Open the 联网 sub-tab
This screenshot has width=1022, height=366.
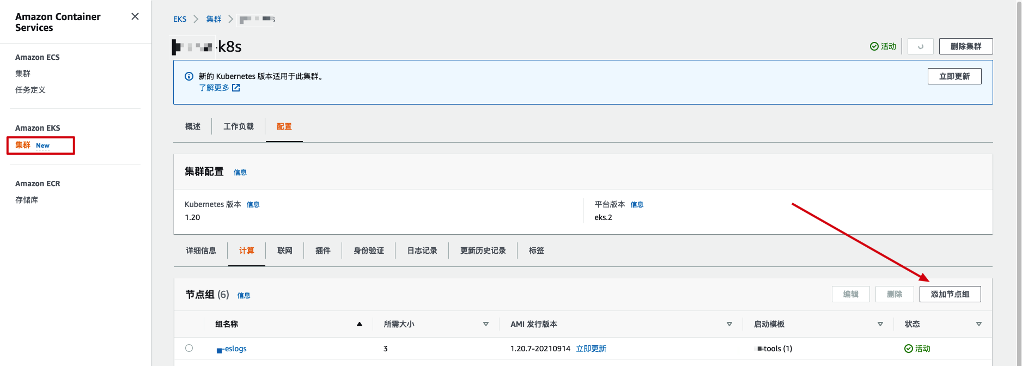click(x=285, y=251)
